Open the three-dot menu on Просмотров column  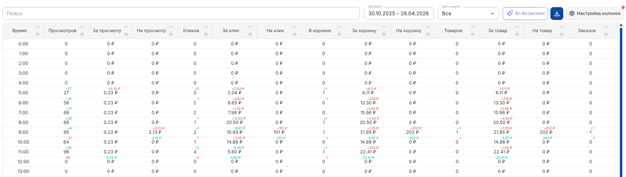pos(82,27)
